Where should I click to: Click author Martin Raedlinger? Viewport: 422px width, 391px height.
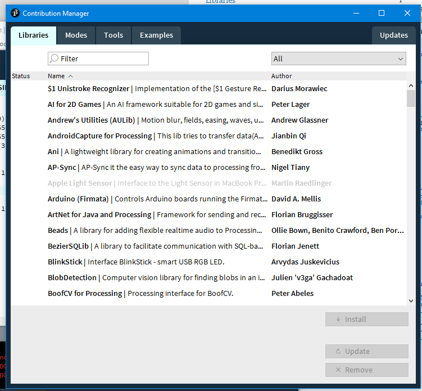coord(301,183)
